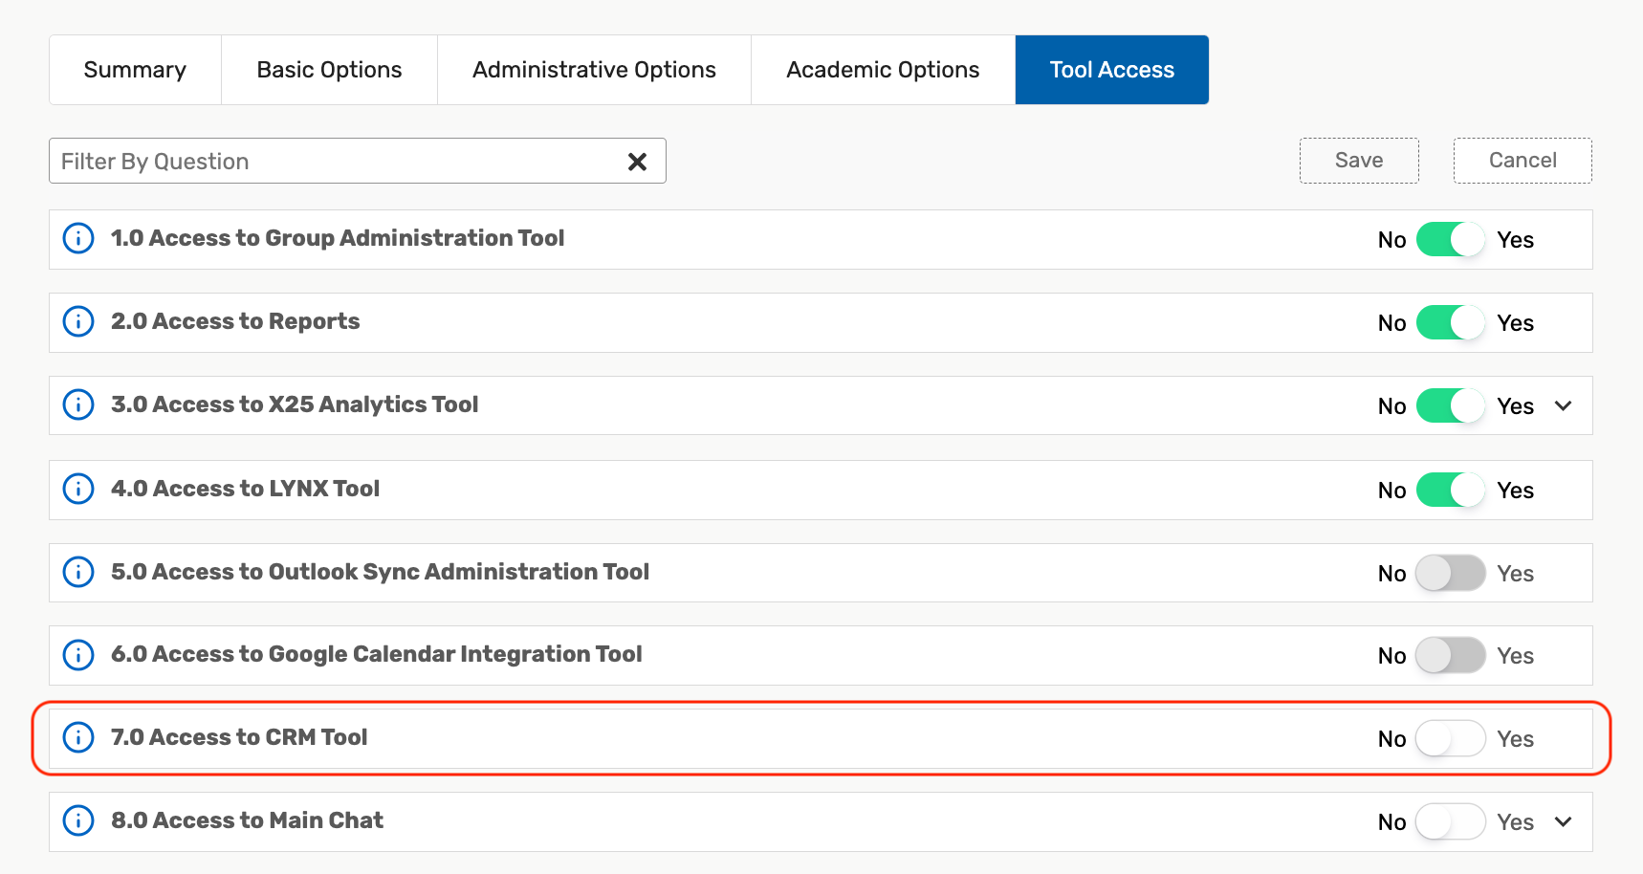Enable the Access to CRM Tool toggle

coord(1450,739)
